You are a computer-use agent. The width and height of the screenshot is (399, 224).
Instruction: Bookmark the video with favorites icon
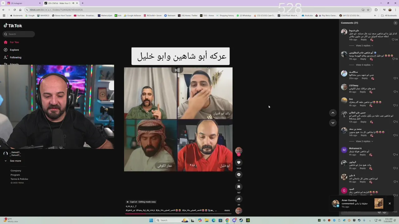(x=239, y=187)
